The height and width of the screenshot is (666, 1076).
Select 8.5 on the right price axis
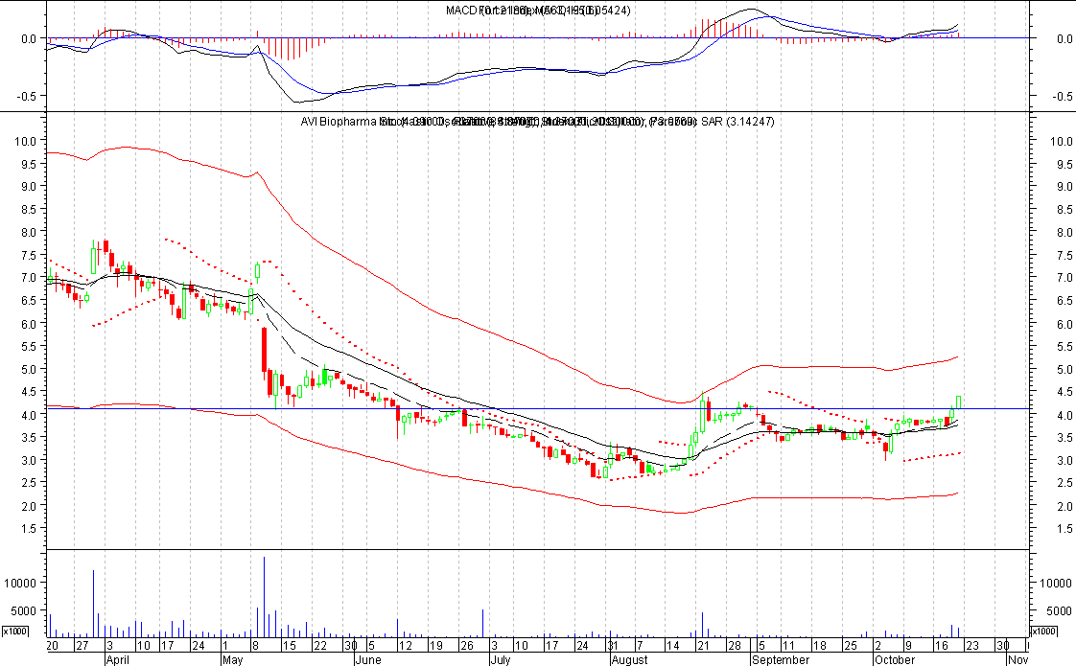coord(1064,209)
